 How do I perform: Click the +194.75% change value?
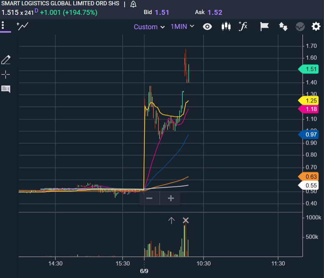pyautogui.click(x=80, y=13)
